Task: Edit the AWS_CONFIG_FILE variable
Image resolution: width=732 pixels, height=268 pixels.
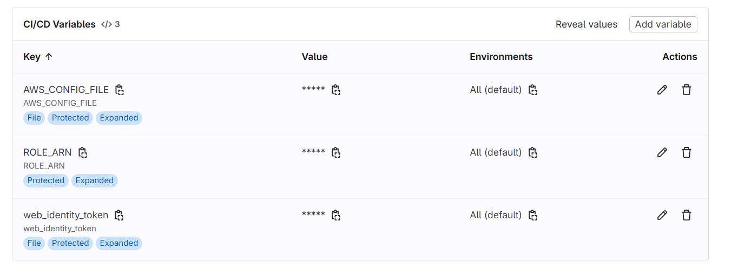Action: tap(662, 90)
